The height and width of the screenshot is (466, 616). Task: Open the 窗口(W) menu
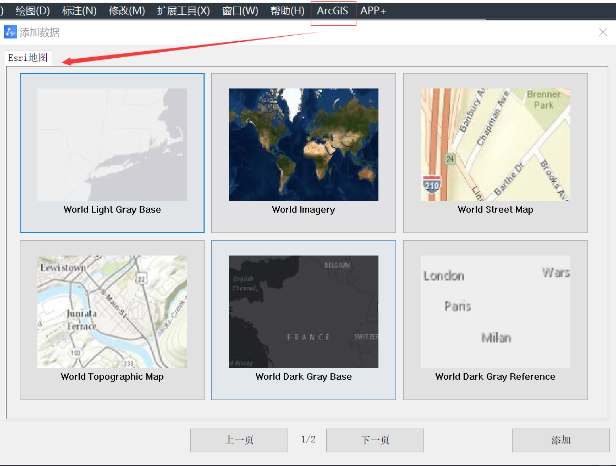pos(240,11)
